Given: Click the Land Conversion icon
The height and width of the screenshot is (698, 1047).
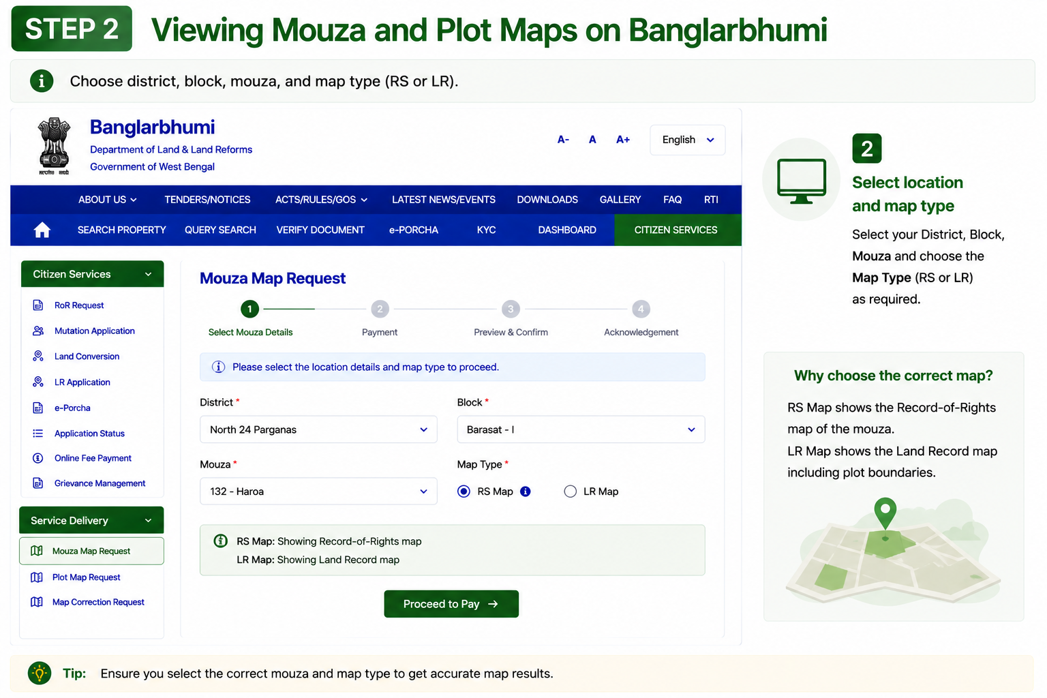Looking at the screenshot, I should 38,356.
